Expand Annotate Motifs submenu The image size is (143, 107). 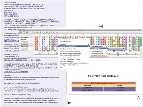coord(99,50)
